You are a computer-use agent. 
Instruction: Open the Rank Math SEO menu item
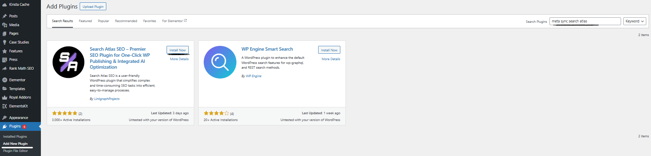click(20, 68)
